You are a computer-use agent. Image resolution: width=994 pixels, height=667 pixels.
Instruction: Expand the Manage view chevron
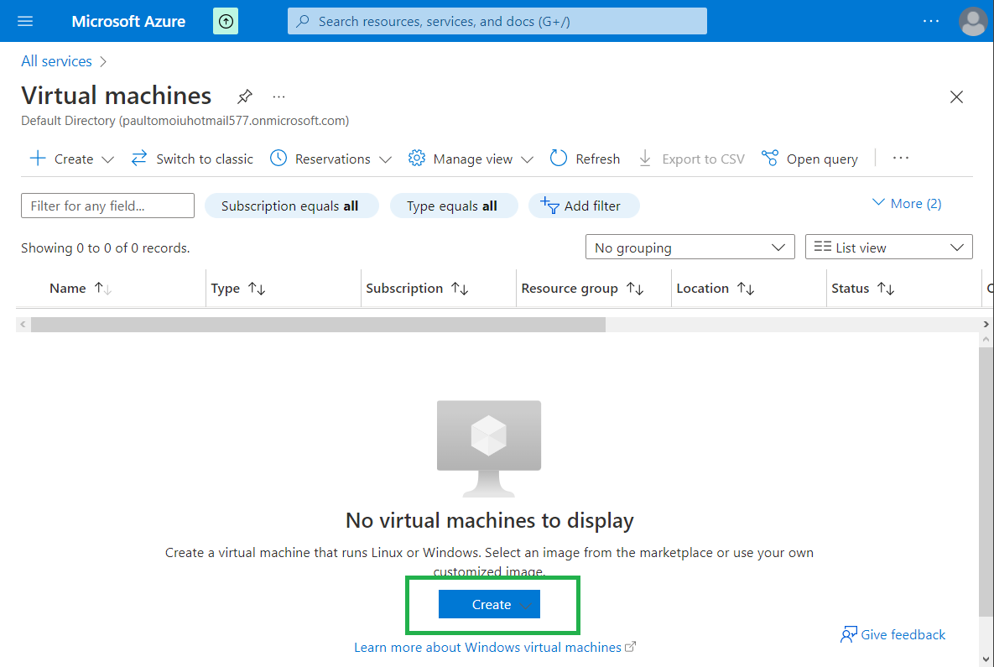pyautogui.click(x=528, y=159)
